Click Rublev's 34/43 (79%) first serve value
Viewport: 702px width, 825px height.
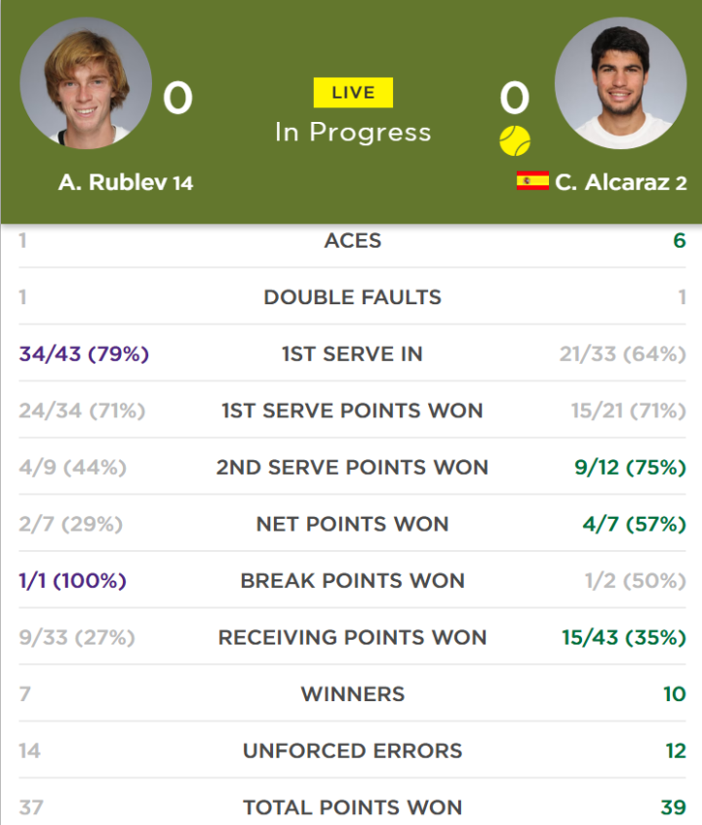click(84, 354)
